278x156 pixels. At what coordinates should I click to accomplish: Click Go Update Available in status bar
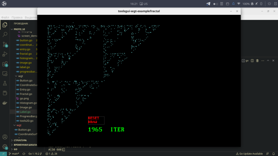point(251,153)
